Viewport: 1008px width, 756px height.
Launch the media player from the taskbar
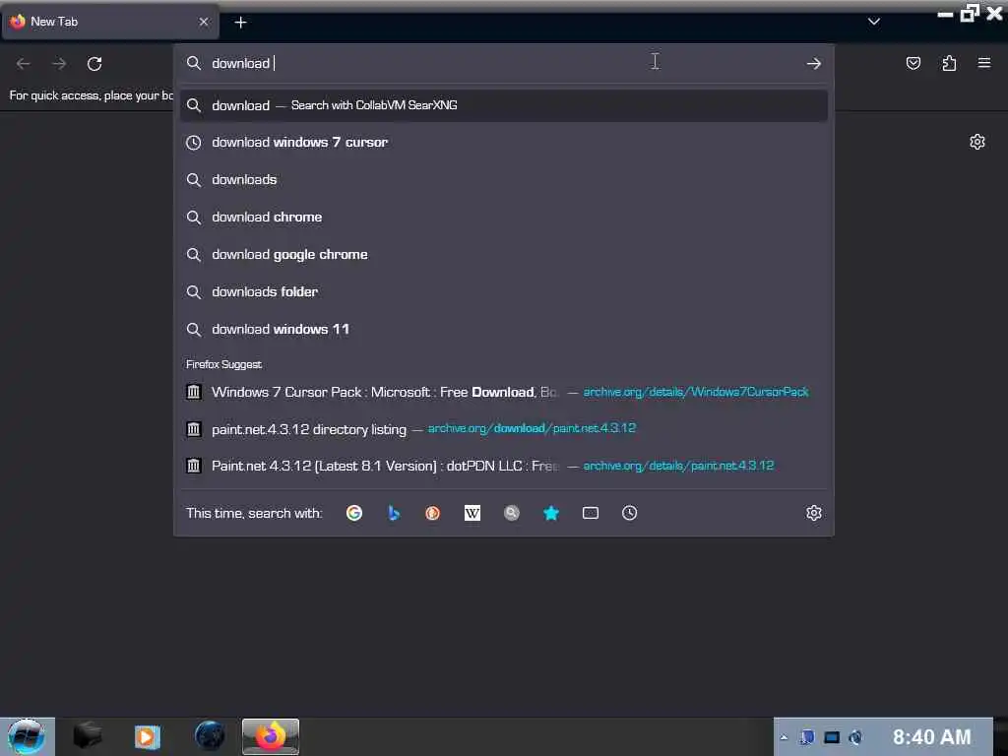(x=148, y=736)
